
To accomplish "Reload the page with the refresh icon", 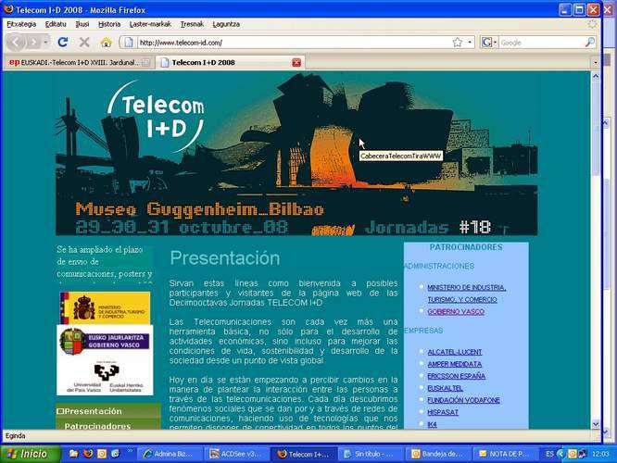I will [x=63, y=42].
